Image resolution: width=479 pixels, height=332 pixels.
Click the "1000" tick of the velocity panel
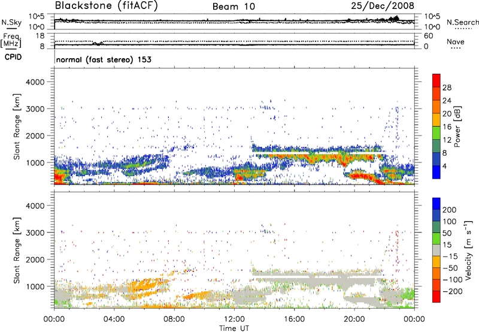[35, 286]
